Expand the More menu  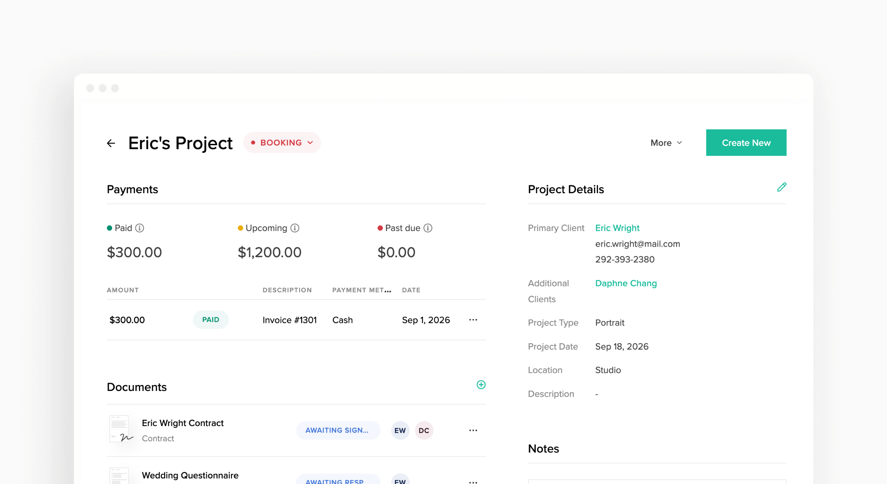coord(666,143)
